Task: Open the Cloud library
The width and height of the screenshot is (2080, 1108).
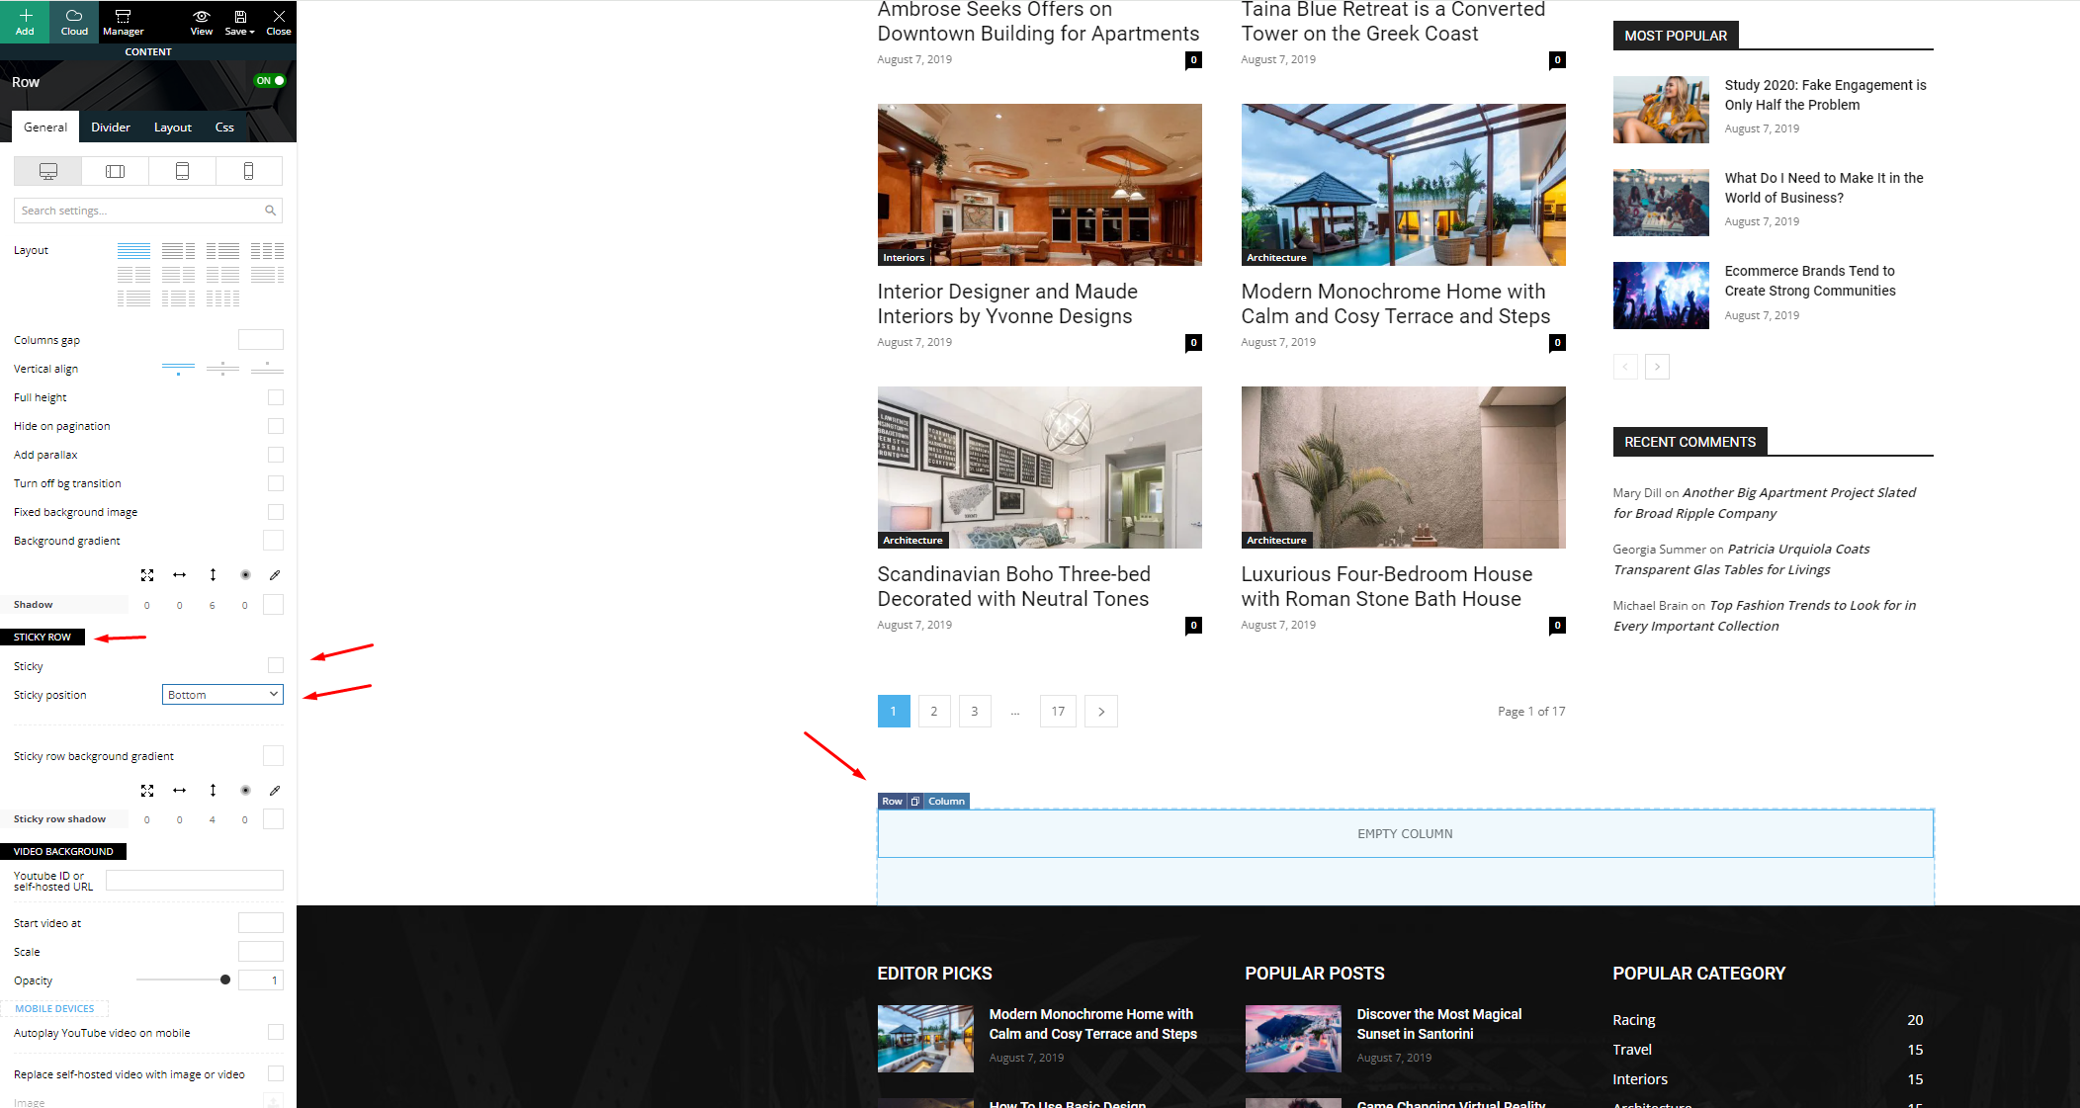Action: click(74, 21)
